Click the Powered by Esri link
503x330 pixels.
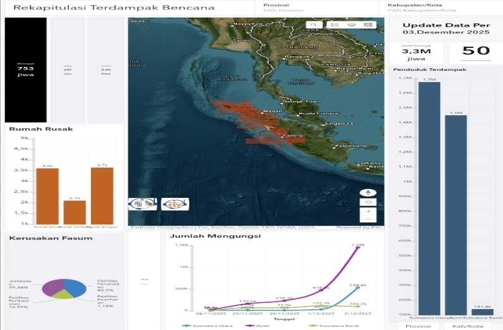(x=357, y=228)
